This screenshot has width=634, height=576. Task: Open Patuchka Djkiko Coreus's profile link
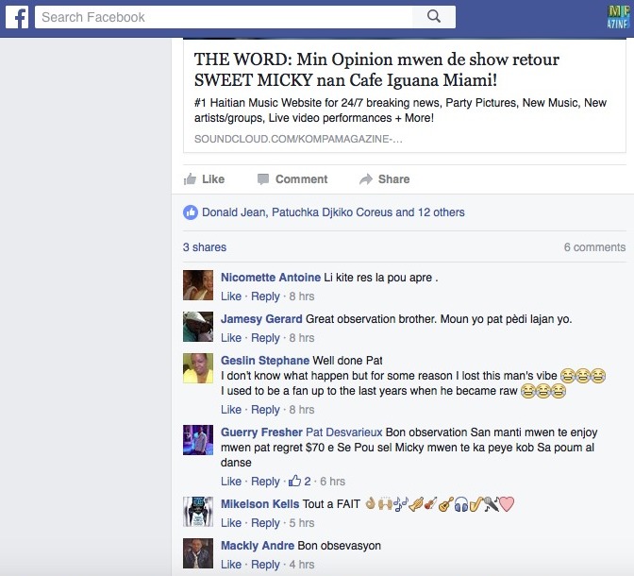coord(332,212)
